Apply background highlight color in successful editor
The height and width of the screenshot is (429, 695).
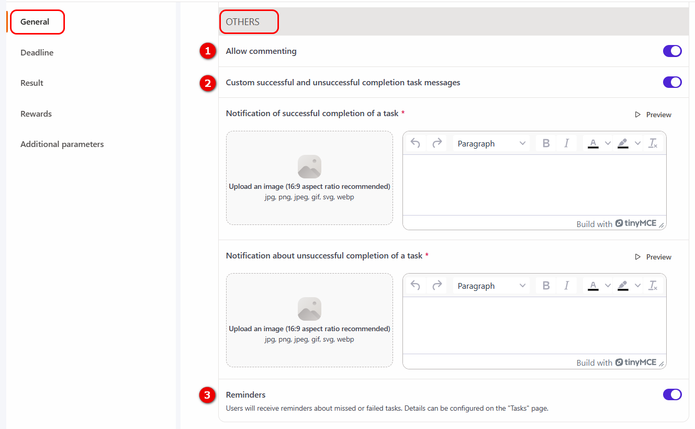623,143
